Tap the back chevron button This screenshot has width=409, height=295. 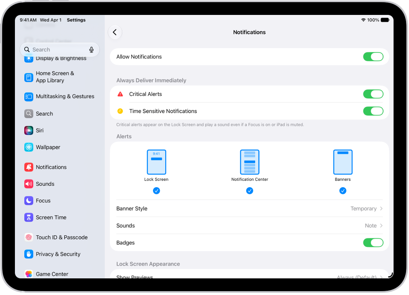click(115, 32)
